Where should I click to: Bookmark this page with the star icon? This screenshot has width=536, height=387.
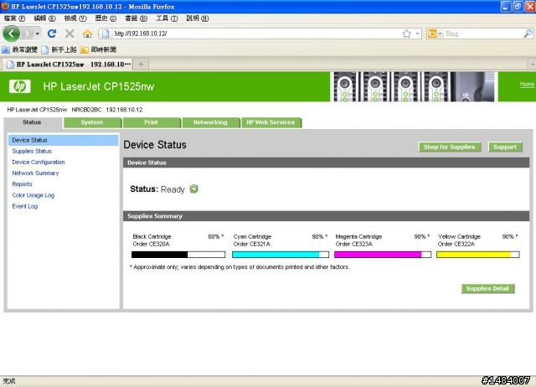pos(406,34)
